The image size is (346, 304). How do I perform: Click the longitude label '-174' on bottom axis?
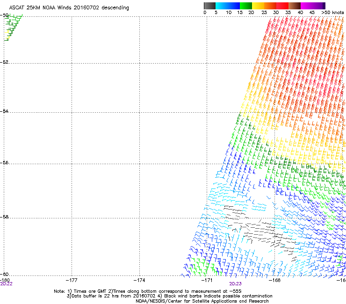point(139,280)
